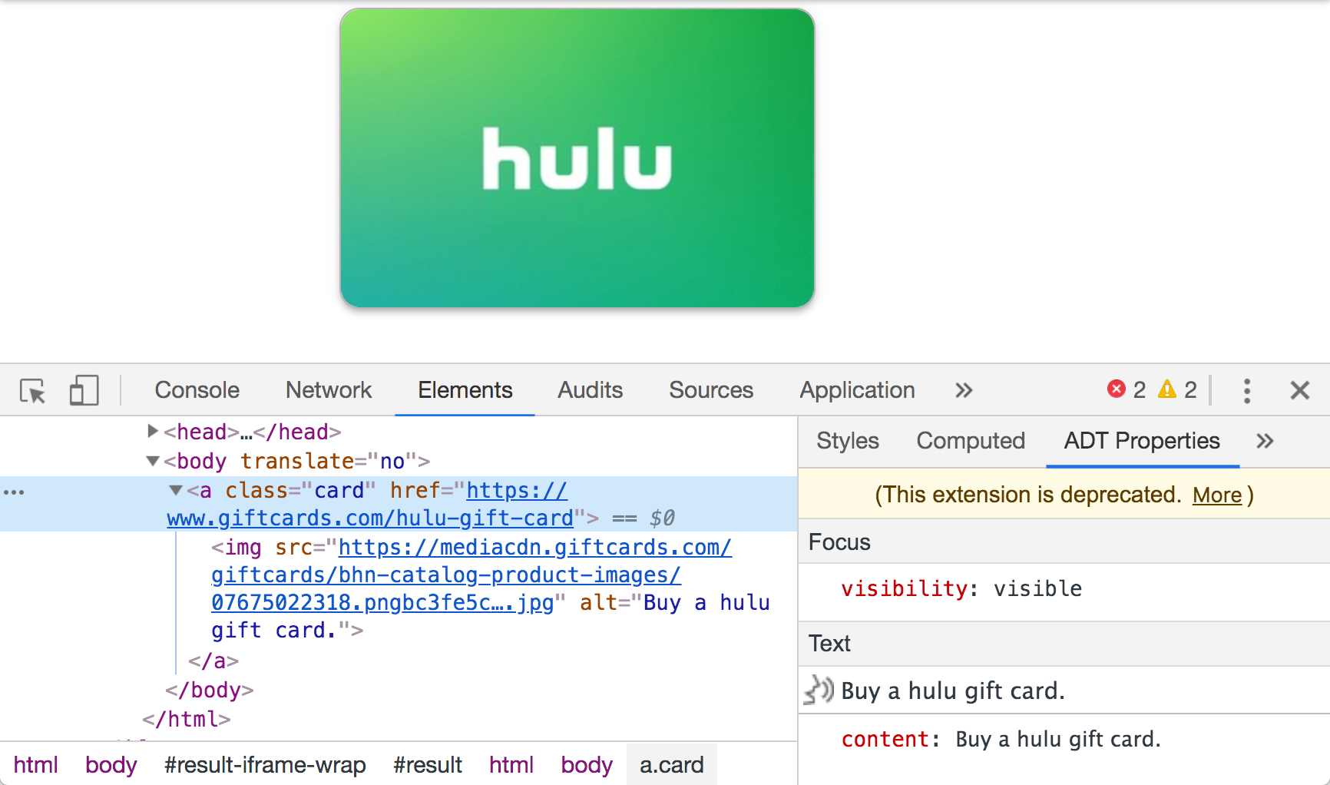Click the speaker icon beside text
Screen dimensions: 1330x785
(x=819, y=691)
